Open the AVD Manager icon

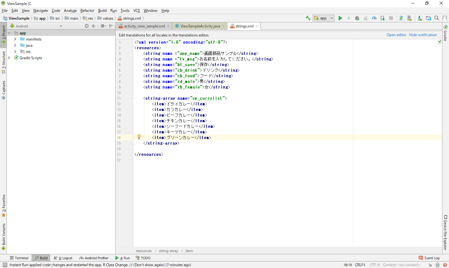coord(410,18)
